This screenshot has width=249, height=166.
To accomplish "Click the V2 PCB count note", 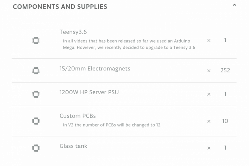I will click(112, 125).
